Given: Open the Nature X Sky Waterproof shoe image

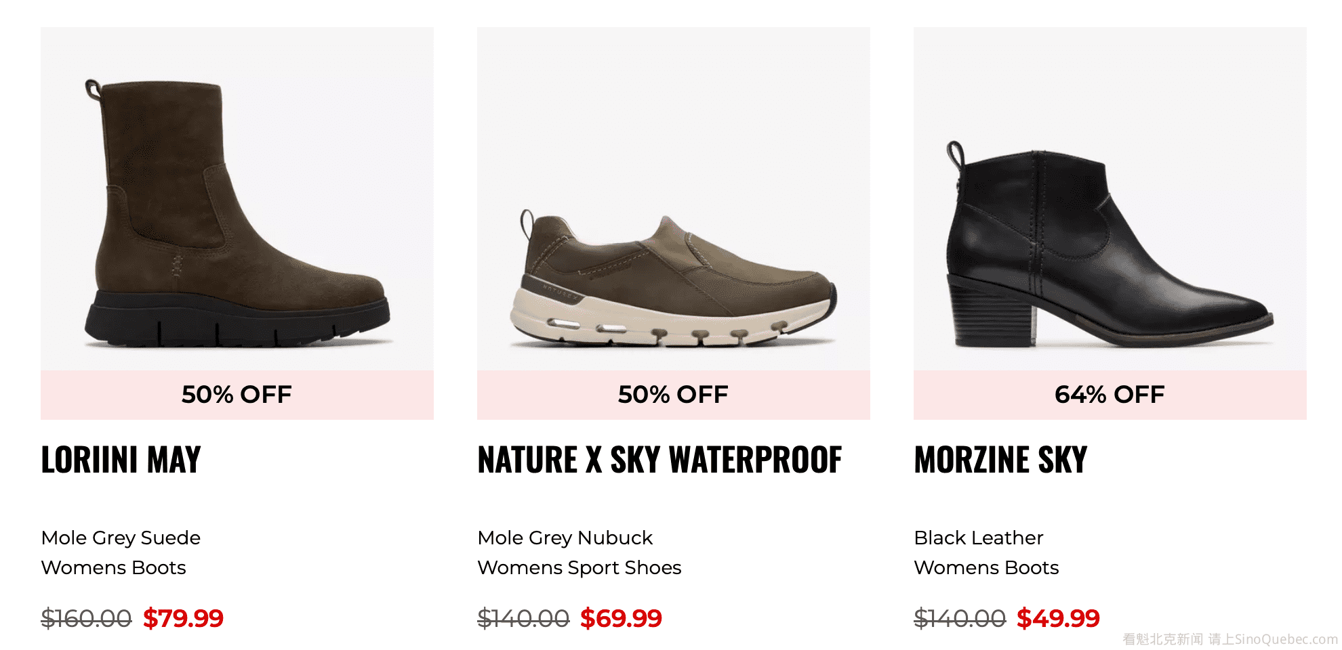Looking at the screenshot, I should (673, 278).
